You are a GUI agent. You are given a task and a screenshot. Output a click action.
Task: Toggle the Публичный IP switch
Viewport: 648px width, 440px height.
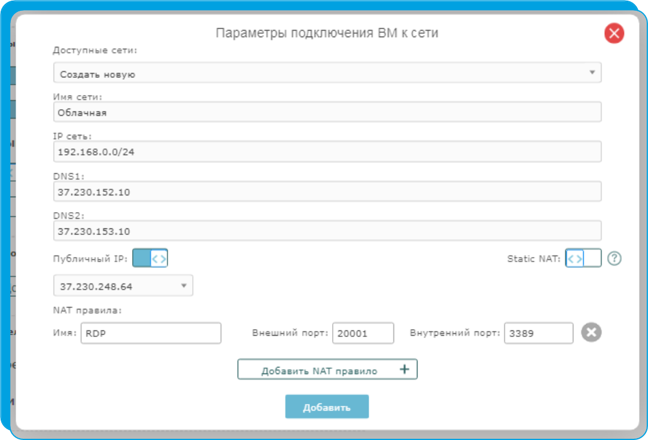(150, 258)
